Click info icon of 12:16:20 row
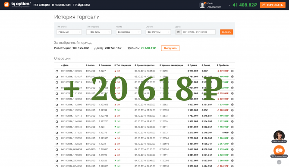Screen dimensions: 289x167 point(232,133)
